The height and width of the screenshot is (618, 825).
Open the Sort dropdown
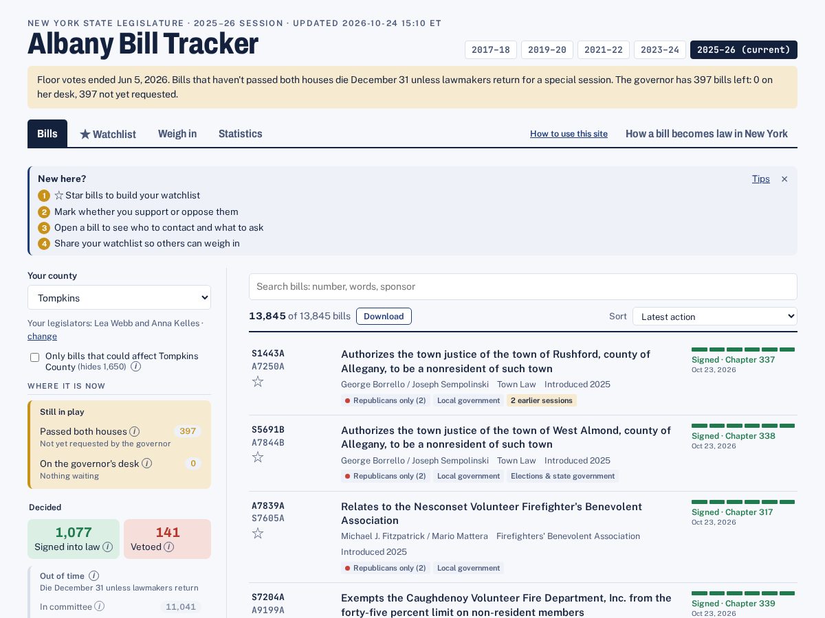click(715, 317)
